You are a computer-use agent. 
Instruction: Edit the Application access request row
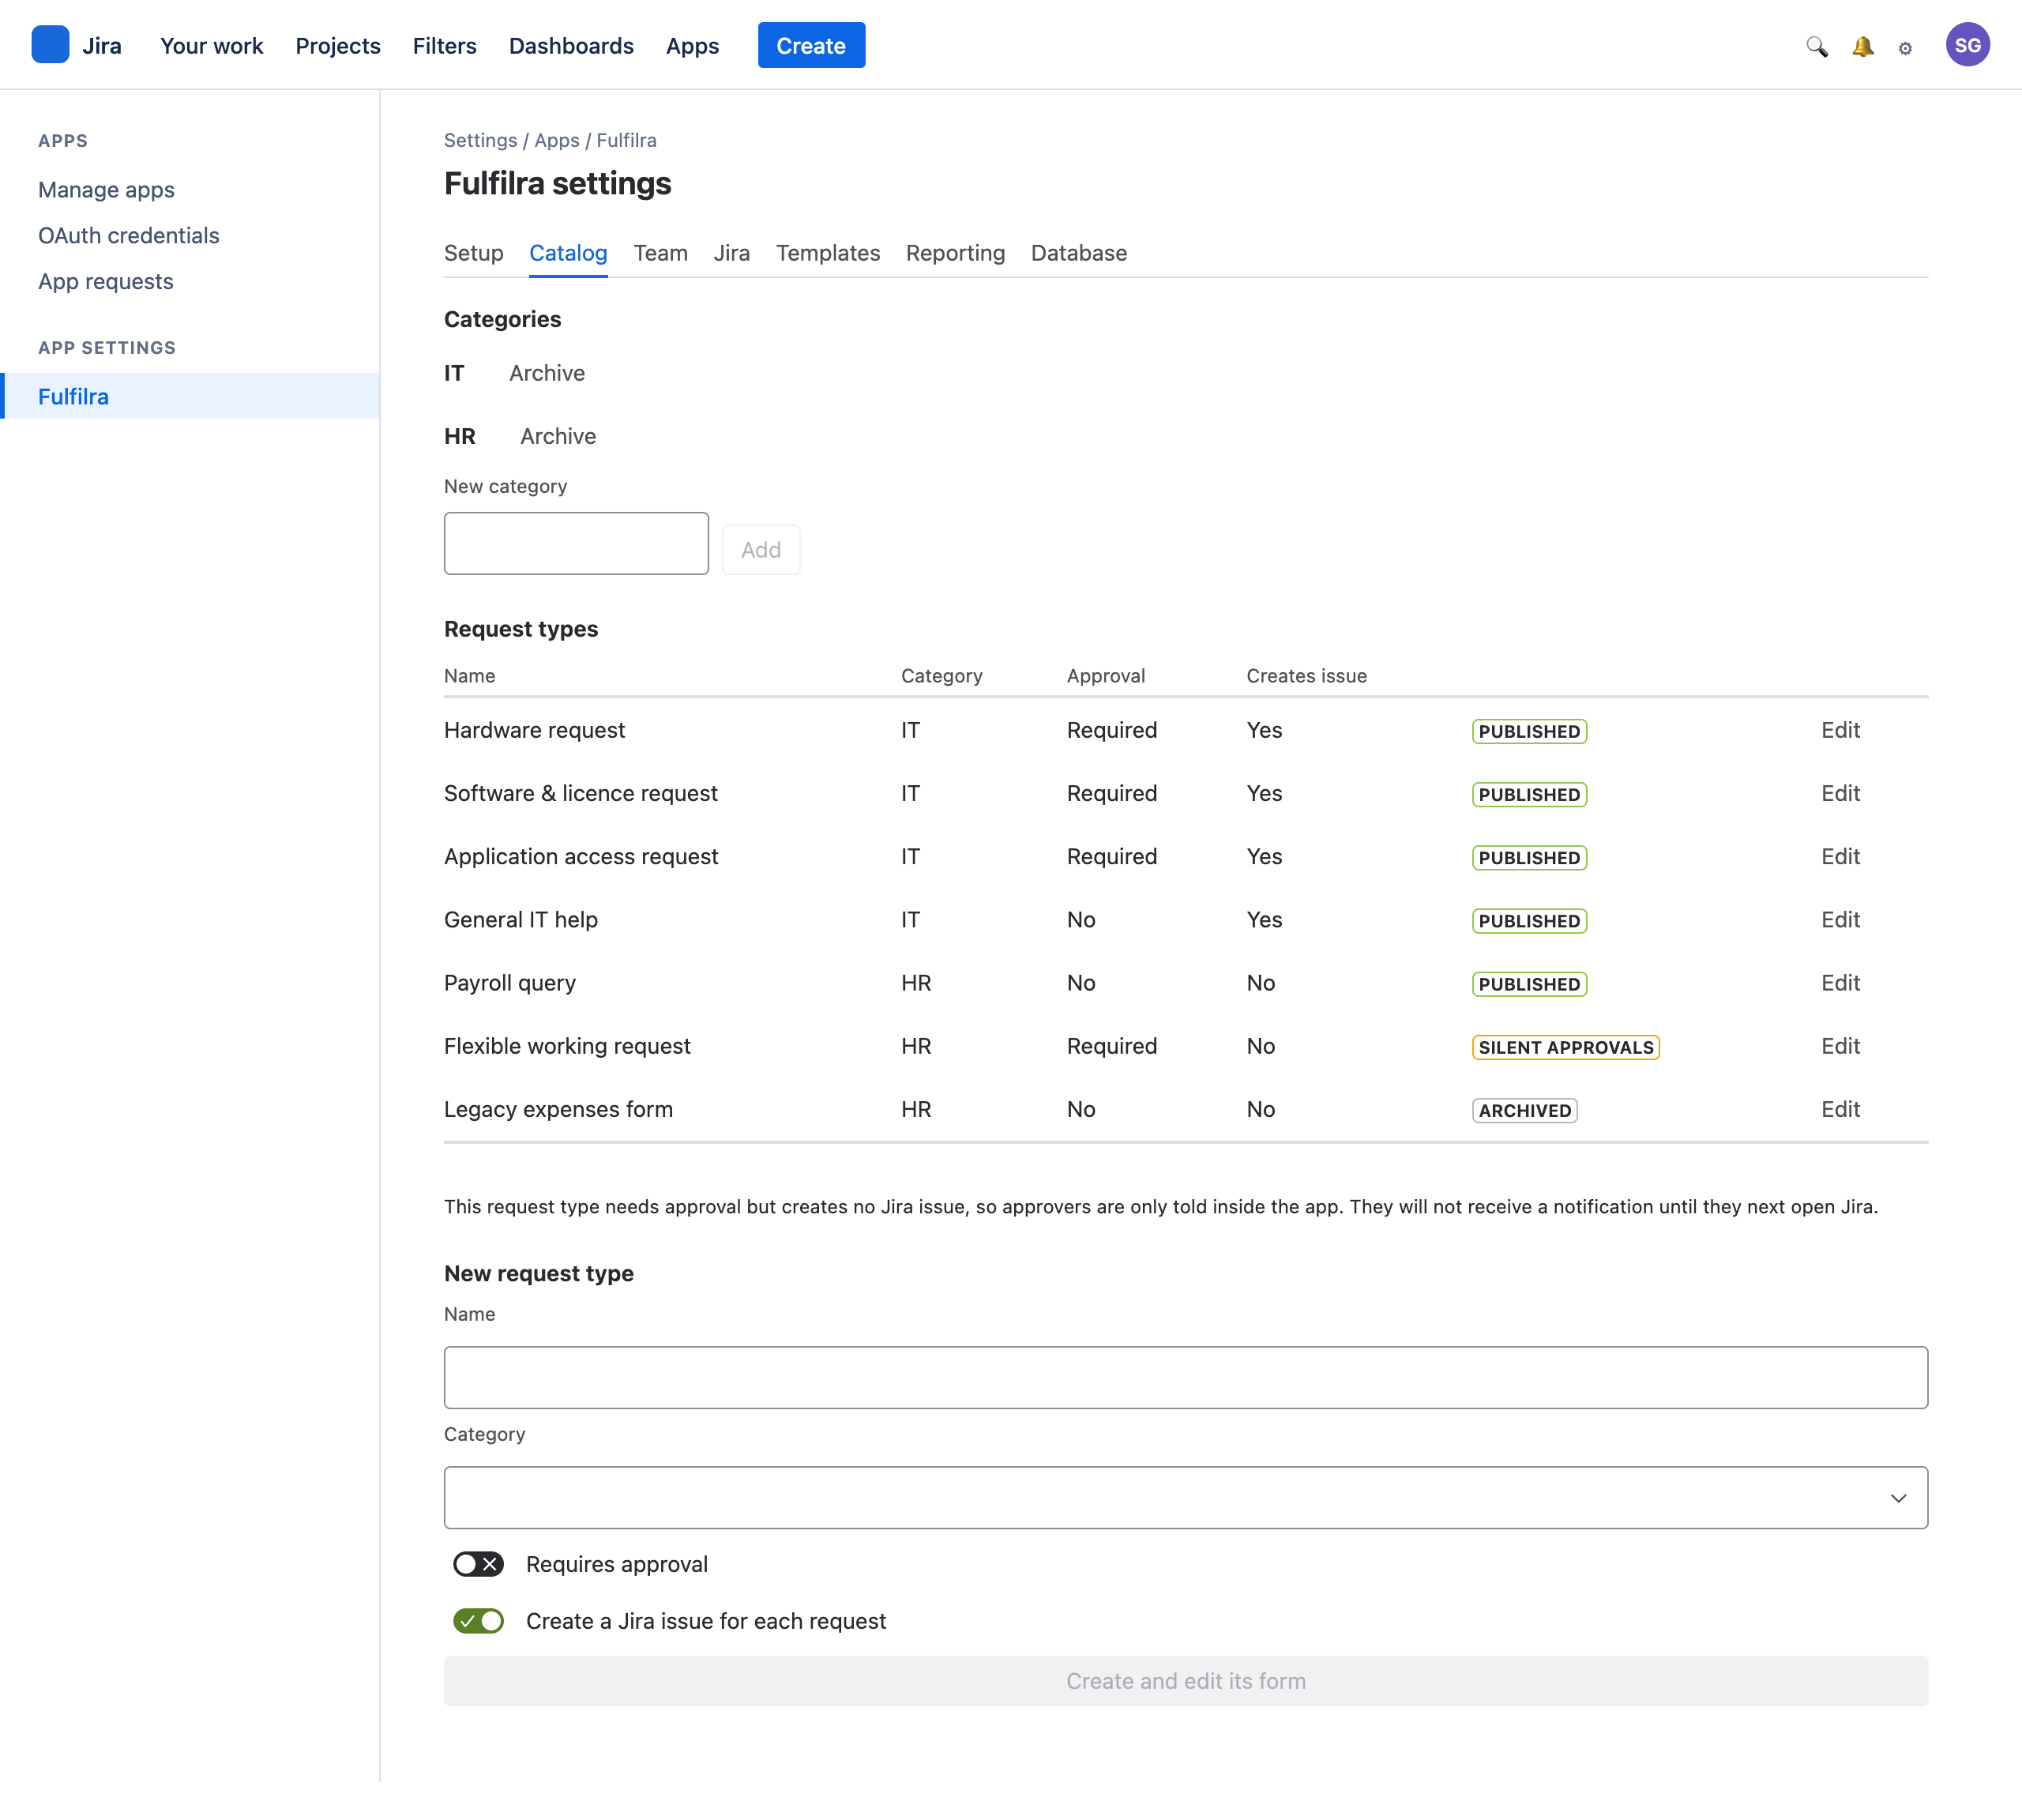(x=1840, y=856)
